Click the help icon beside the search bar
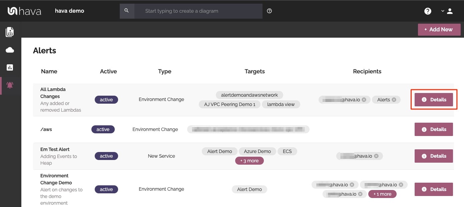The image size is (464, 207). [x=269, y=11]
